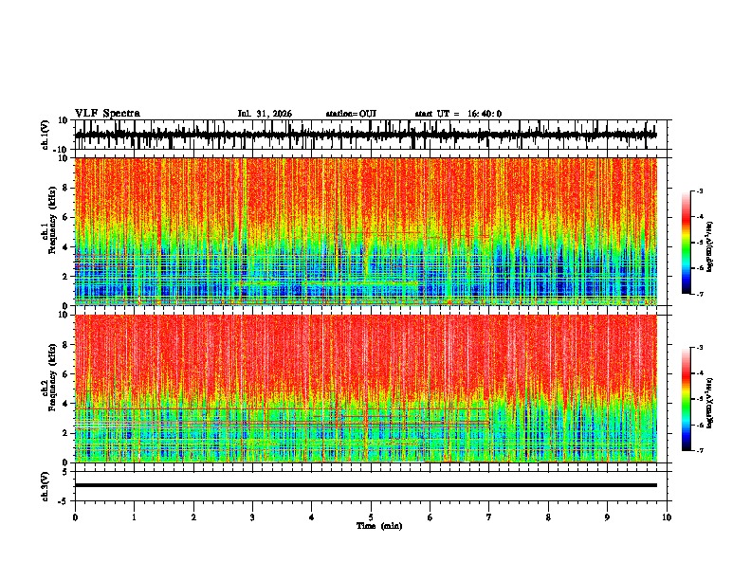Click the "-7" tick on ch.2 colorbar
The height and width of the screenshot is (580, 751).
tap(700, 450)
